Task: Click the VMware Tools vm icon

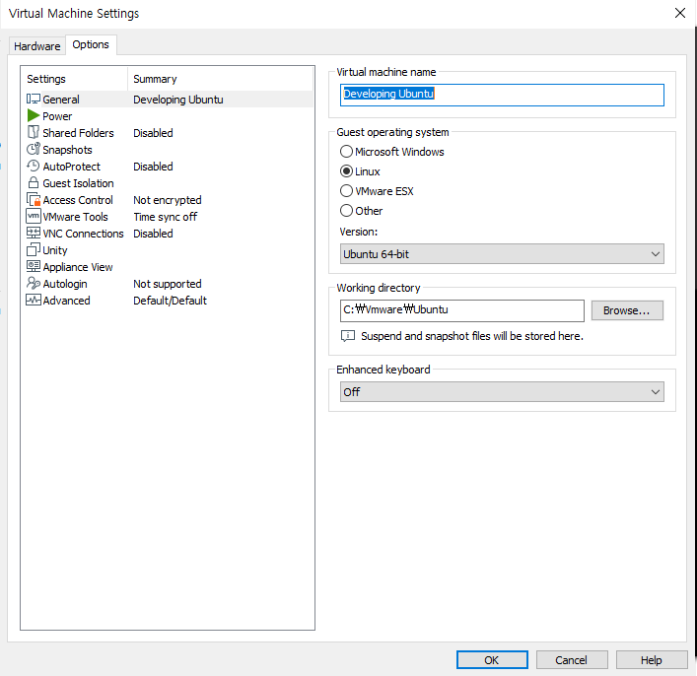Action: click(34, 216)
